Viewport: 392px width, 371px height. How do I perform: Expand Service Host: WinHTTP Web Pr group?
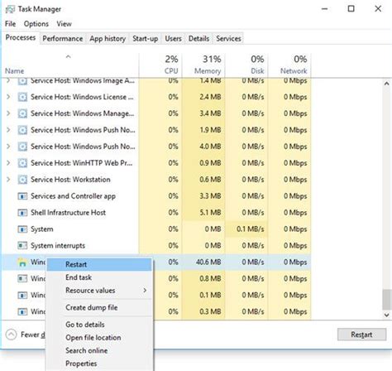(x=8, y=163)
